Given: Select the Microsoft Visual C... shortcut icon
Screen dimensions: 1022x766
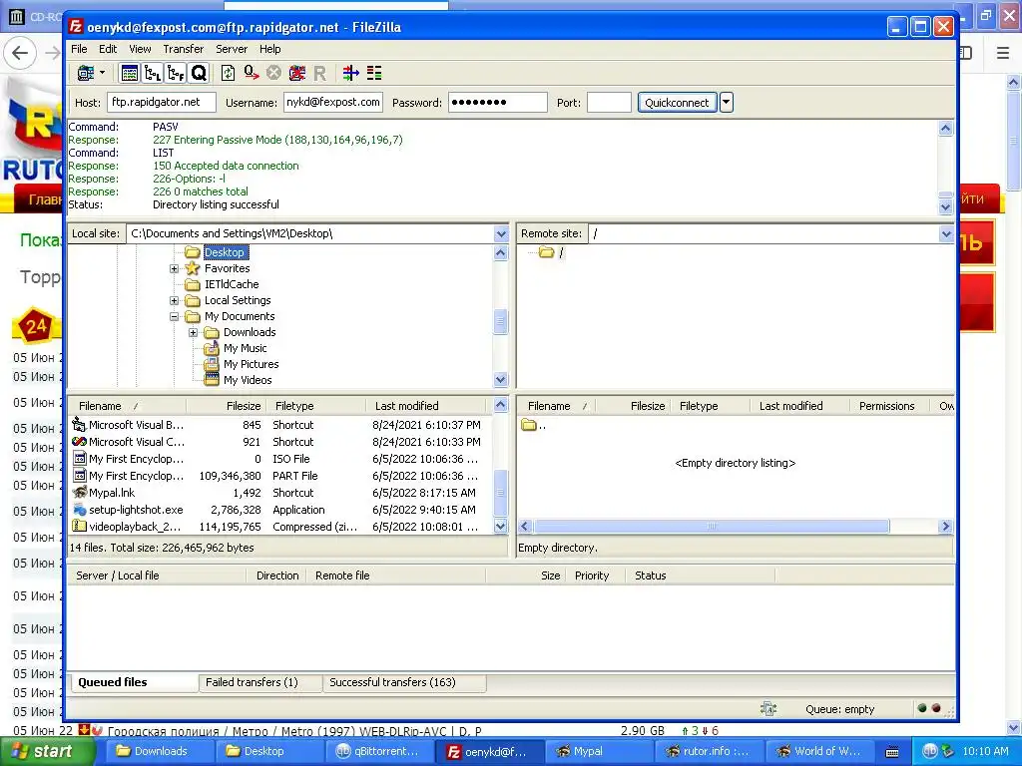Looking at the screenshot, I should [x=80, y=442].
